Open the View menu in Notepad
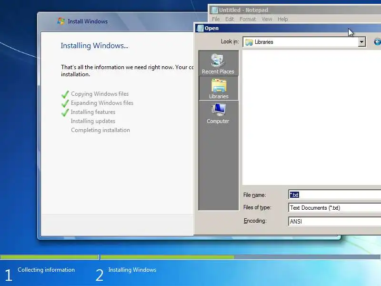 tap(267, 19)
